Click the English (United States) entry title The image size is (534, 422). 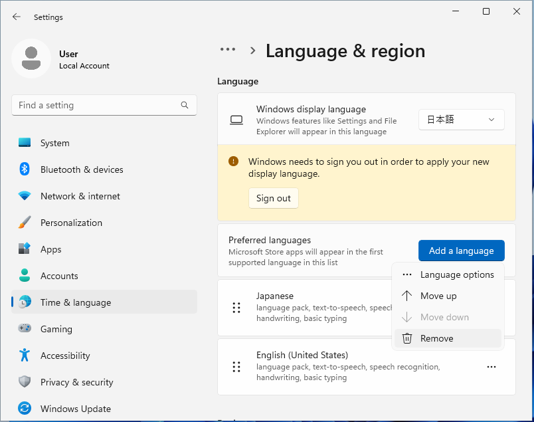302,355
